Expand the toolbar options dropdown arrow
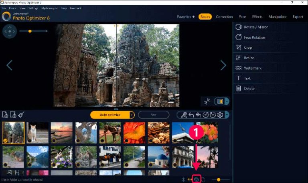 (x=227, y=115)
